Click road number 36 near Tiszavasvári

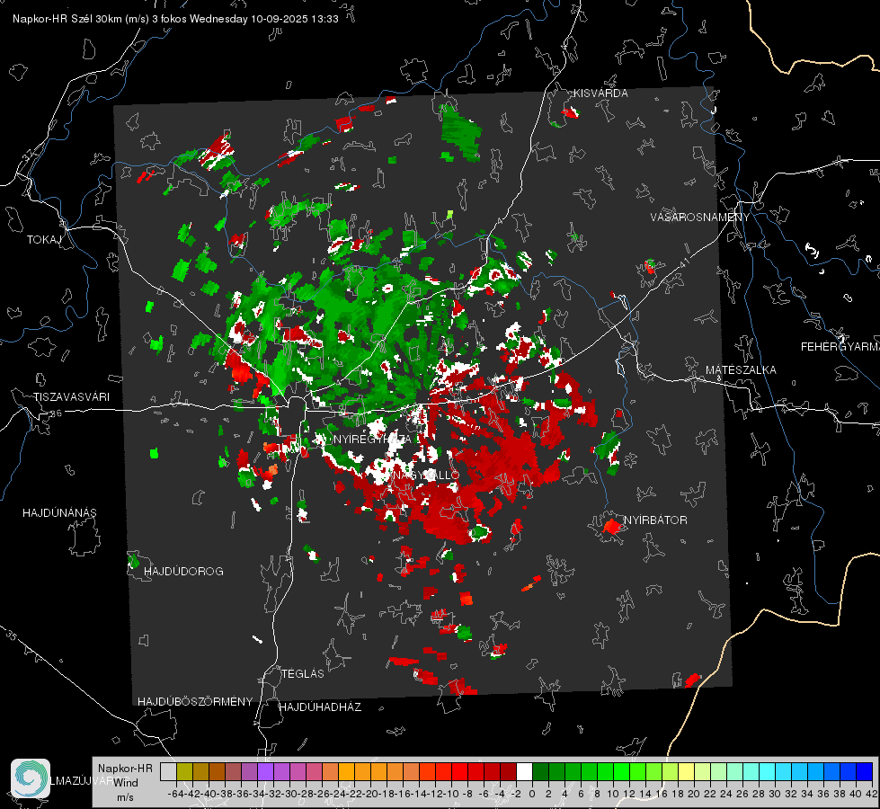(56, 413)
